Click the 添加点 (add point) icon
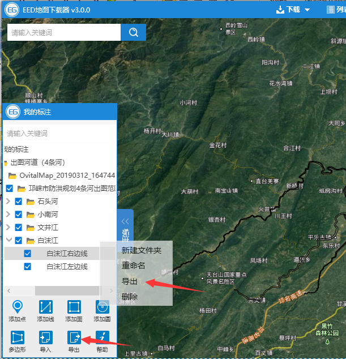 [18, 308]
